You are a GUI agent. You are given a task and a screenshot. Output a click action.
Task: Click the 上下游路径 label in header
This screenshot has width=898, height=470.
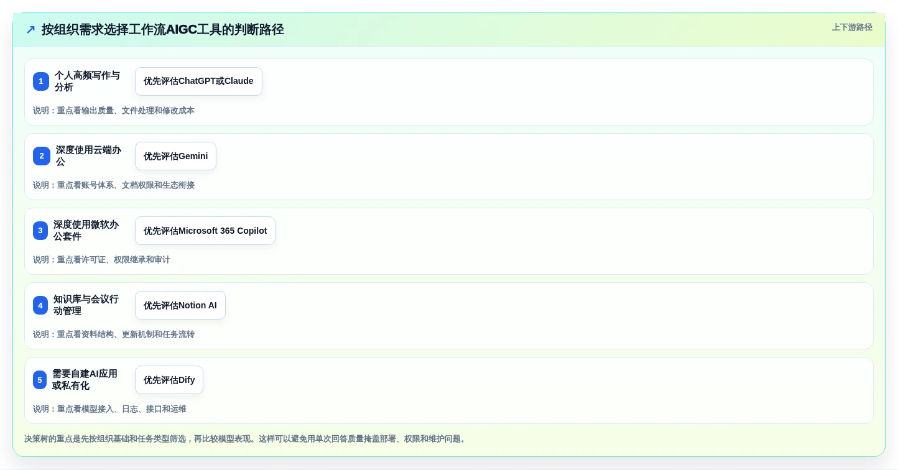852,27
